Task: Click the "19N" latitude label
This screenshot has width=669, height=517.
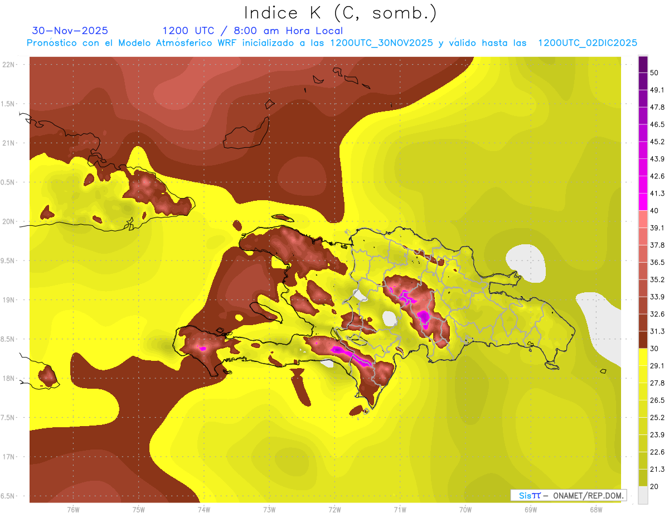Action: pos(9,299)
